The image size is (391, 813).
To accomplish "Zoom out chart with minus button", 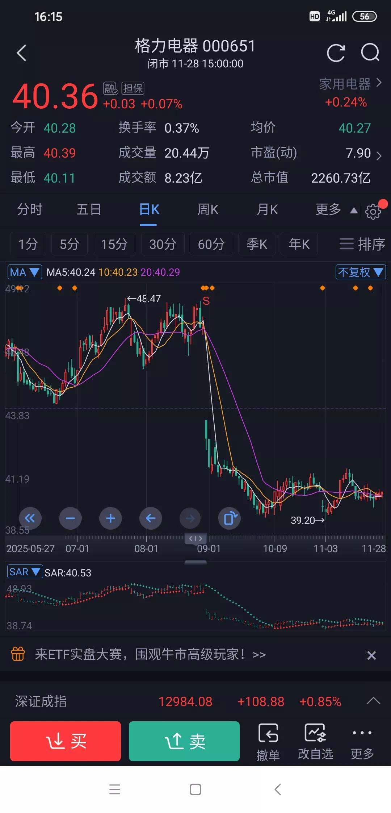I will tap(70, 518).
